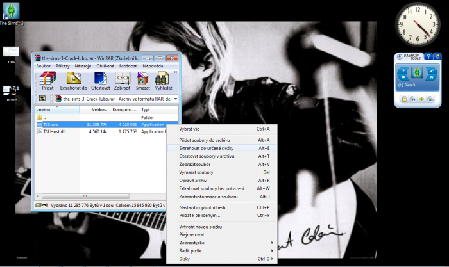Select Vybrat vše in context menu
The image size is (449, 267).
189,129
